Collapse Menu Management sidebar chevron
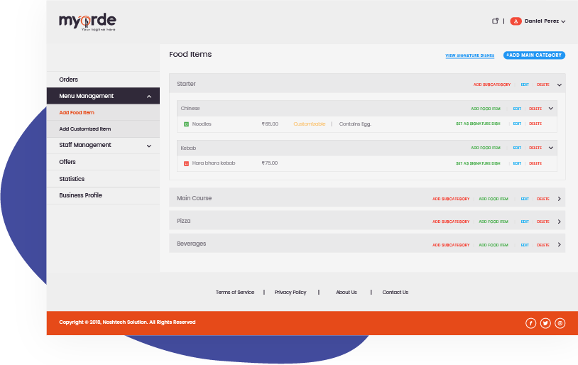 coord(149,97)
